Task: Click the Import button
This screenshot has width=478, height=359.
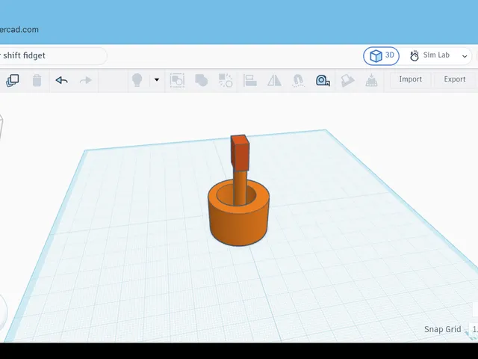Action: 411,79
